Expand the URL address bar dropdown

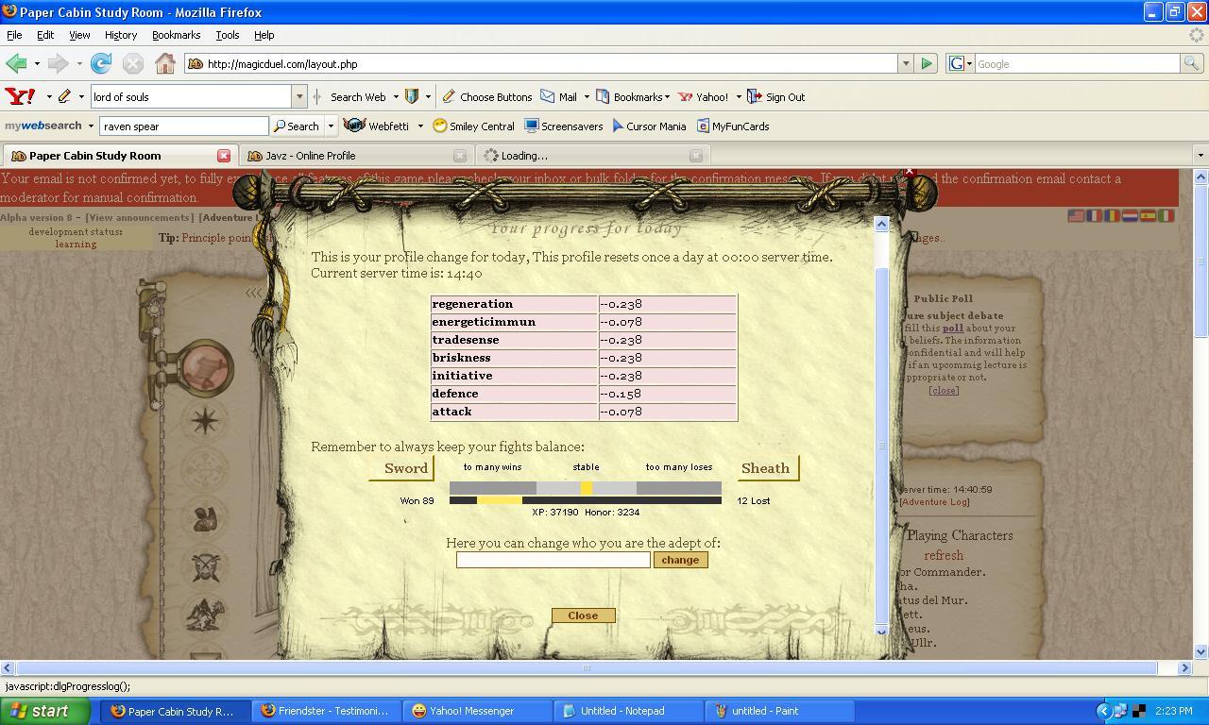905,63
